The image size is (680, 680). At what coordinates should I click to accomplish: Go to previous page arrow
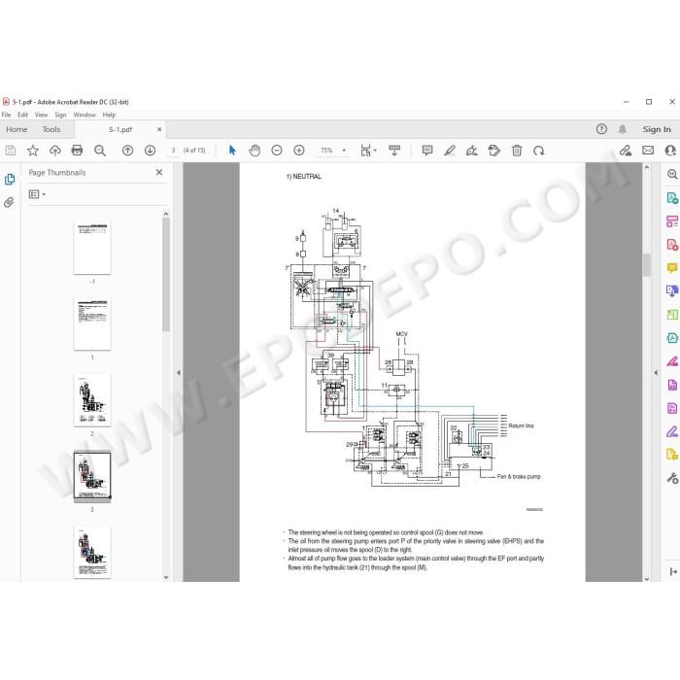(x=127, y=151)
